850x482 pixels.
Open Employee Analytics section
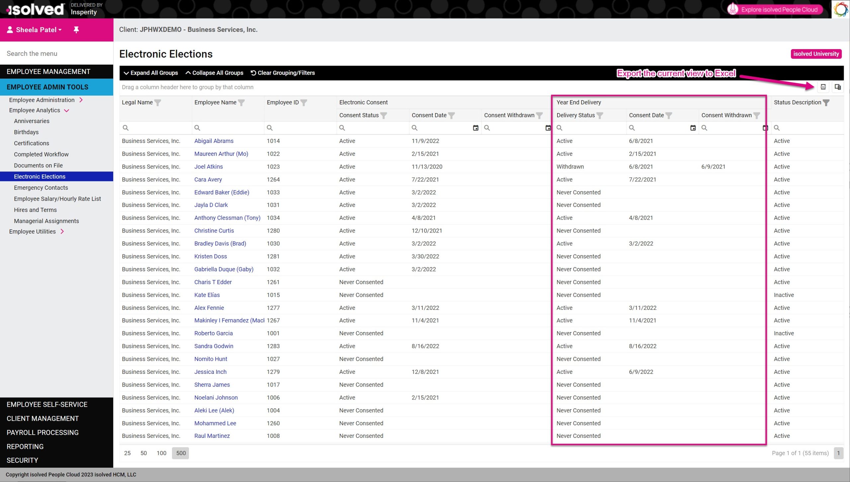35,110
